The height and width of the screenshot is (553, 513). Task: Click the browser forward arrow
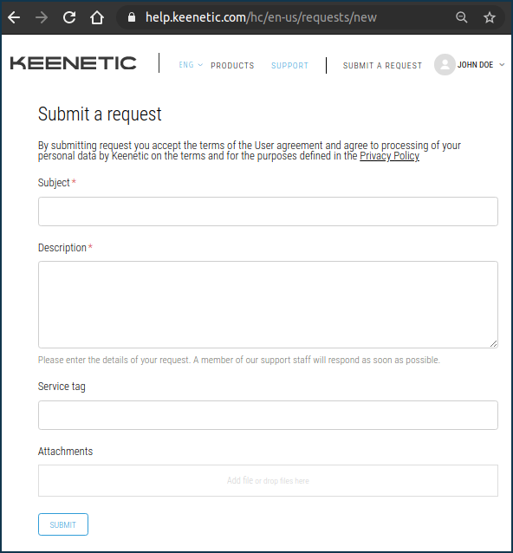[42, 17]
